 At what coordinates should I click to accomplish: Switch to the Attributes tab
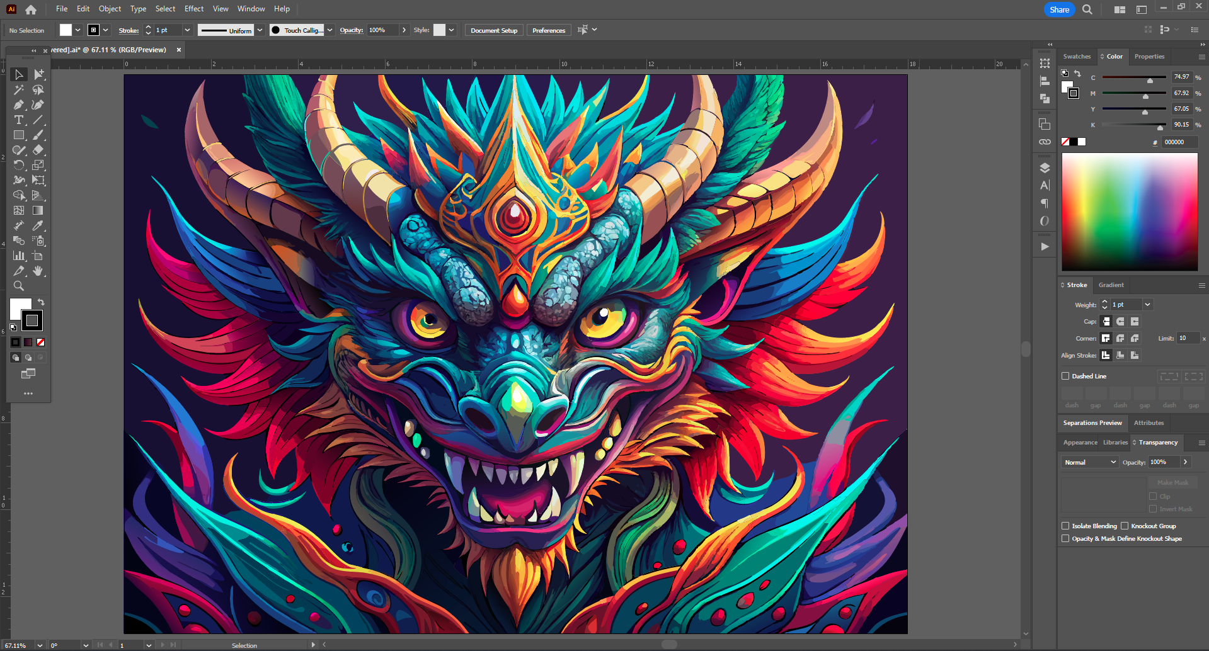tap(1149, 423)
